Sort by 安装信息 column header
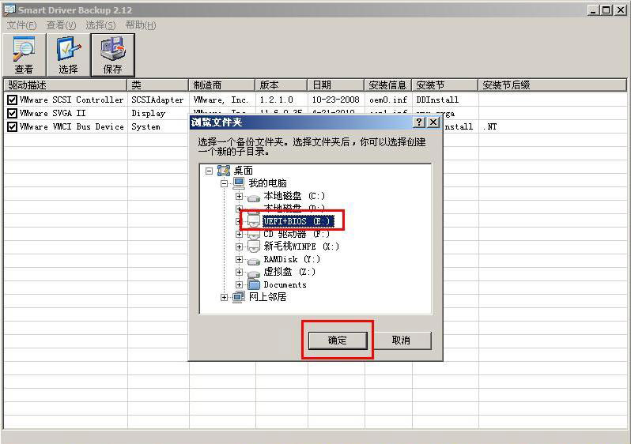631x444 pixels. [x=388, y=85]
